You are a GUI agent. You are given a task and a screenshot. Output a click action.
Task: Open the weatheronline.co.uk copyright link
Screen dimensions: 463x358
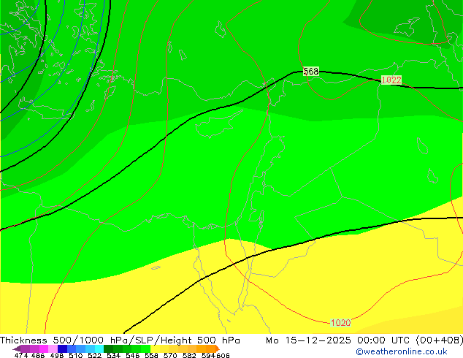402,351
